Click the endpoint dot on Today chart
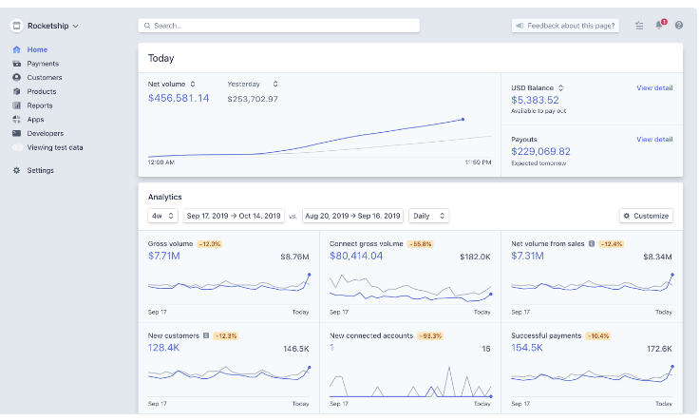This screenshot has width=699, height=420. (x=463, y=120)
